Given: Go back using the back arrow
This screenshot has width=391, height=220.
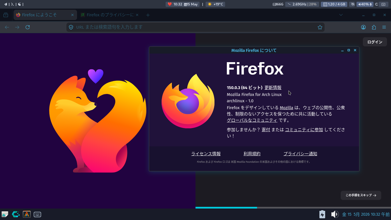Looking at the screenshot, I should point(7,27).
